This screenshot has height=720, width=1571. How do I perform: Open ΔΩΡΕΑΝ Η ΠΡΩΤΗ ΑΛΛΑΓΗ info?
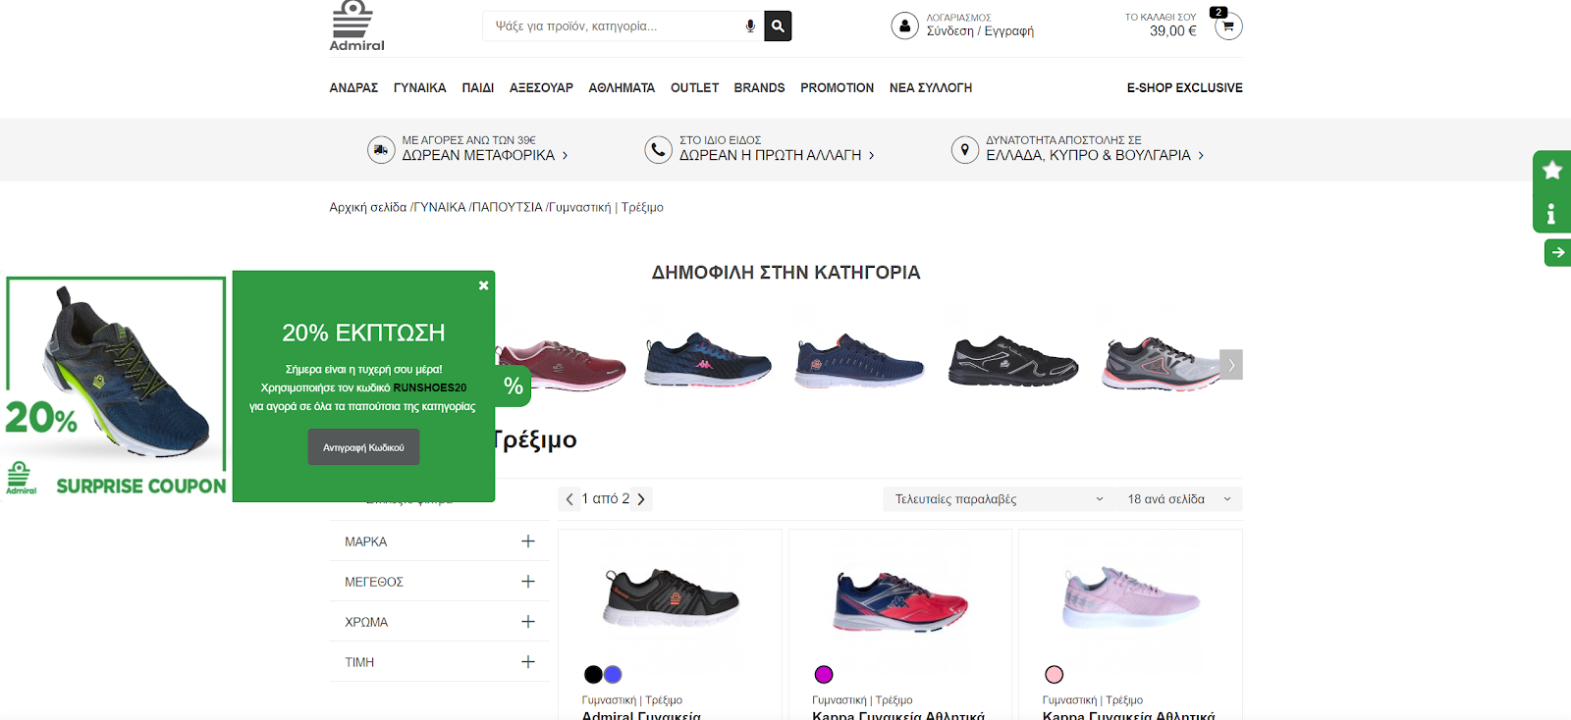777,155
